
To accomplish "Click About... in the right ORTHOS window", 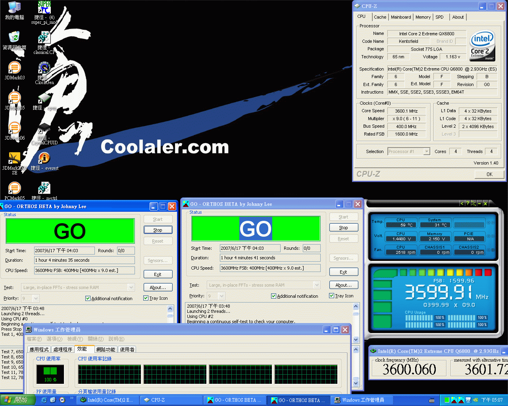I will point(343,285).
